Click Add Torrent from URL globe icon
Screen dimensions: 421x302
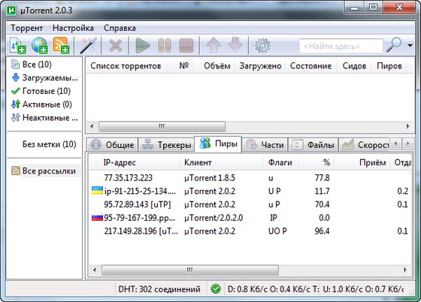(40, 46)
